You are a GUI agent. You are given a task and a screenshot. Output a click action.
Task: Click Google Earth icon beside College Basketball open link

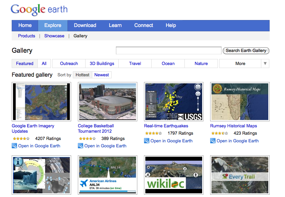click(x=81, y=146)
